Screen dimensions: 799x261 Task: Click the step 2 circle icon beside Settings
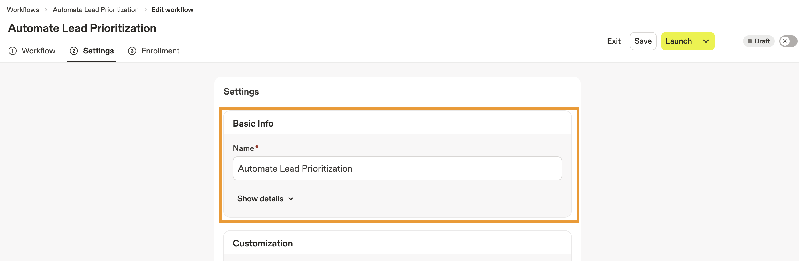[x=74, y=51]
